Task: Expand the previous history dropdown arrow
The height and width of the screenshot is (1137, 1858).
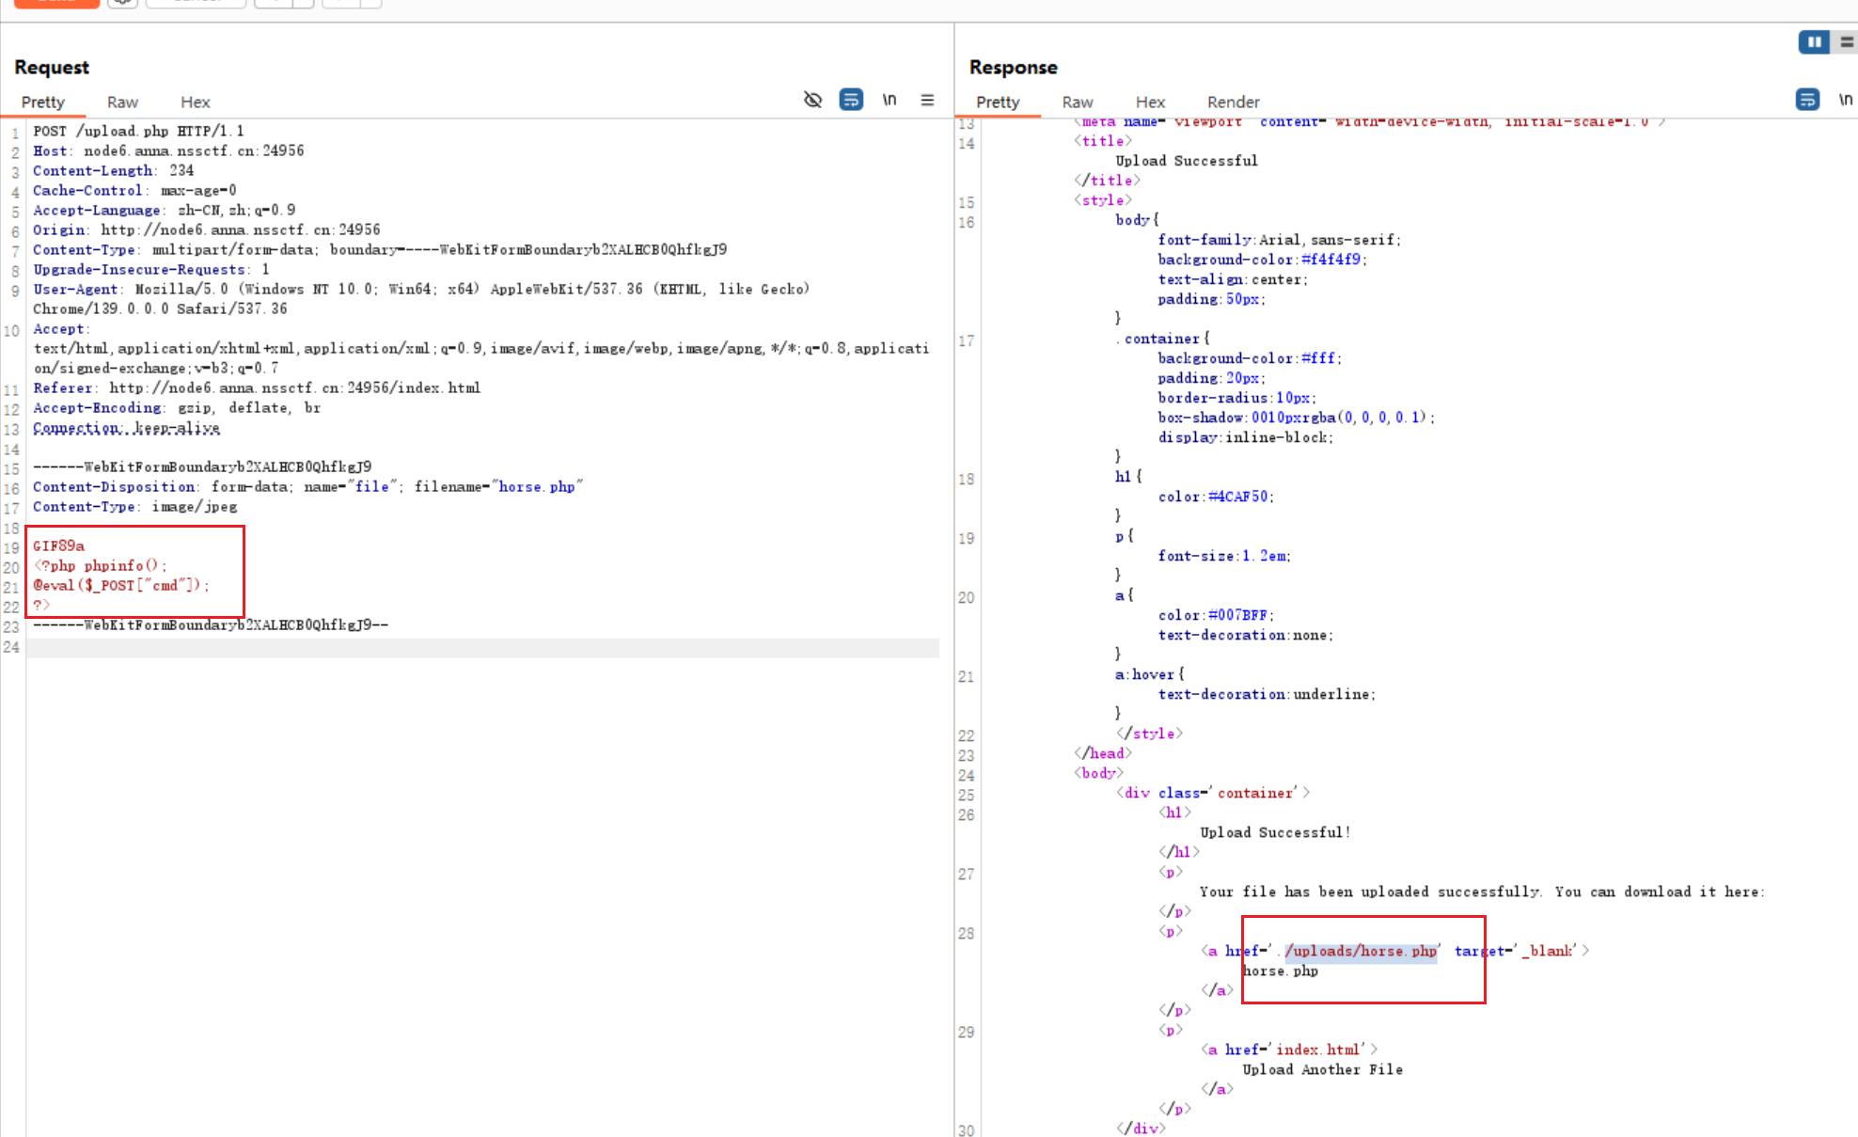Action: coord(303,3)
